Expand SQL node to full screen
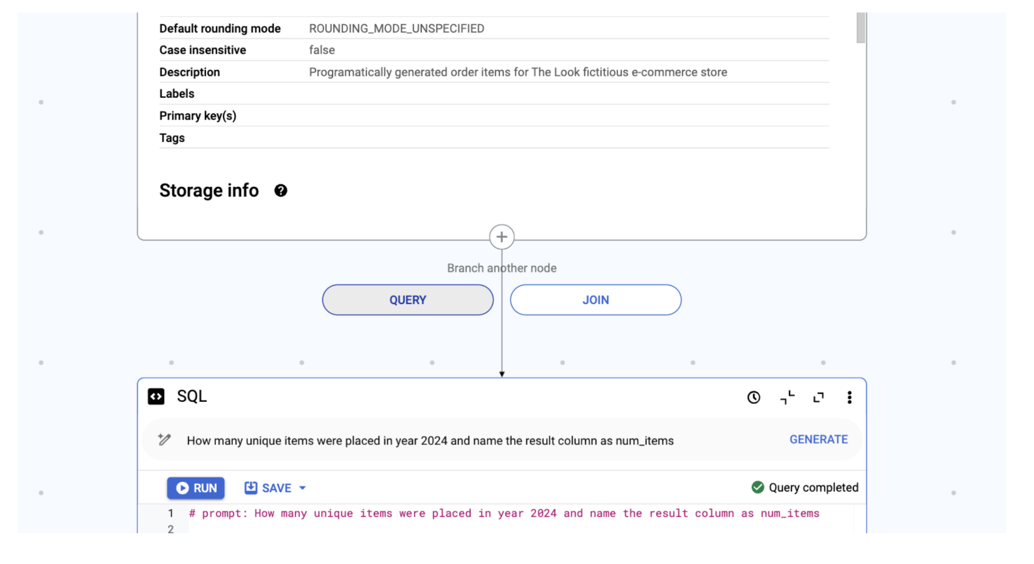 point(818,397)
